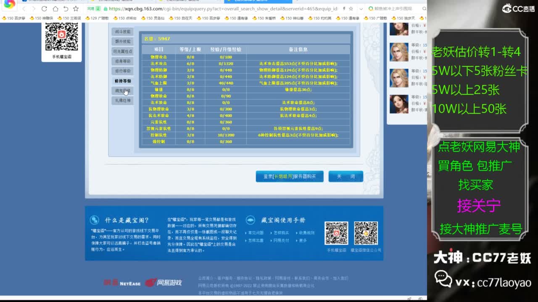Screen dimensions: 538x302
Task: Toggle the bookmark star in address bar
Action: tap(351, 8)
